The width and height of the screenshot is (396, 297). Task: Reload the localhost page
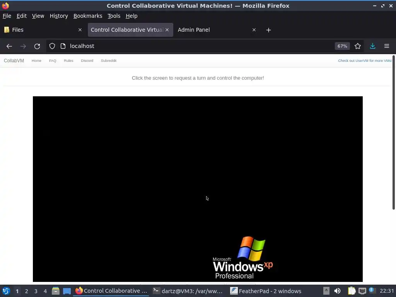coord(37,46)
